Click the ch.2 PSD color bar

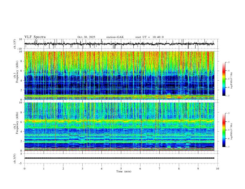(224, 130)
